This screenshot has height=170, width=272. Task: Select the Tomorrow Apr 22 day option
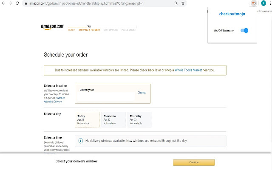pos(113,119)
